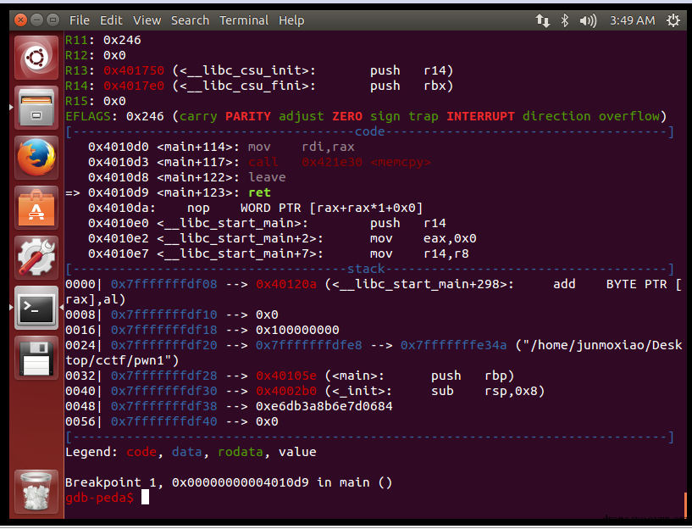Click the green rodata word in Legend
This screenshot has width=692, height=529.
[x=240, y=452]
